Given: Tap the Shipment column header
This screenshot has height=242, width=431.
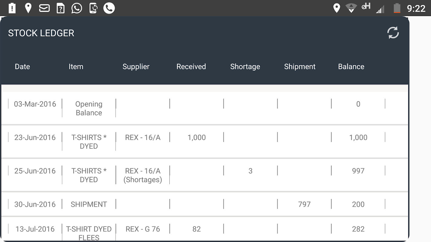Looking at the screenshot, I should 299,67.
